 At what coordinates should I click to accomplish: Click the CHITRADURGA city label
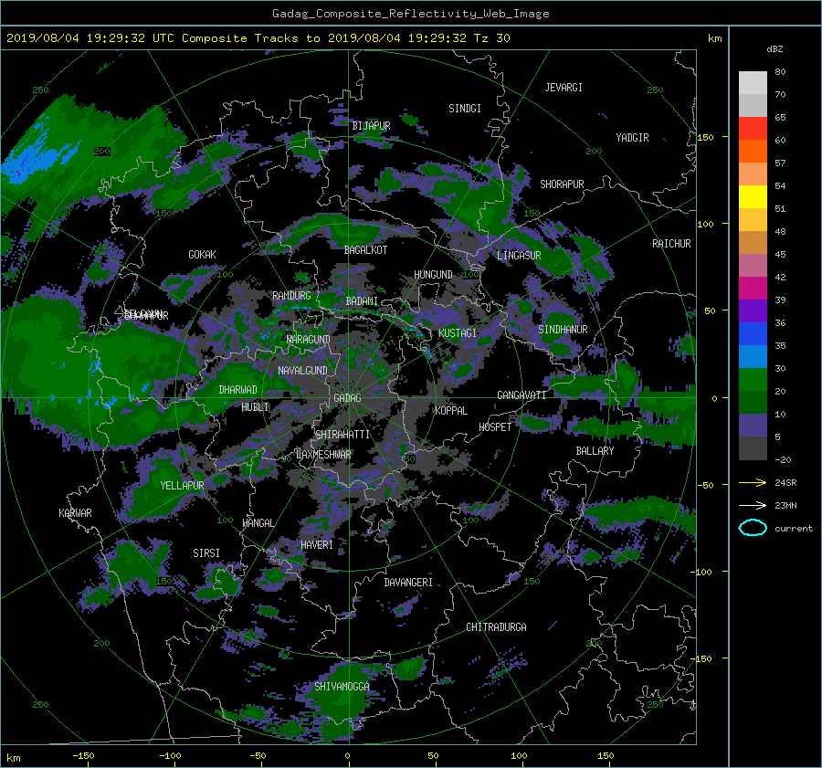[x=496, y=627]
